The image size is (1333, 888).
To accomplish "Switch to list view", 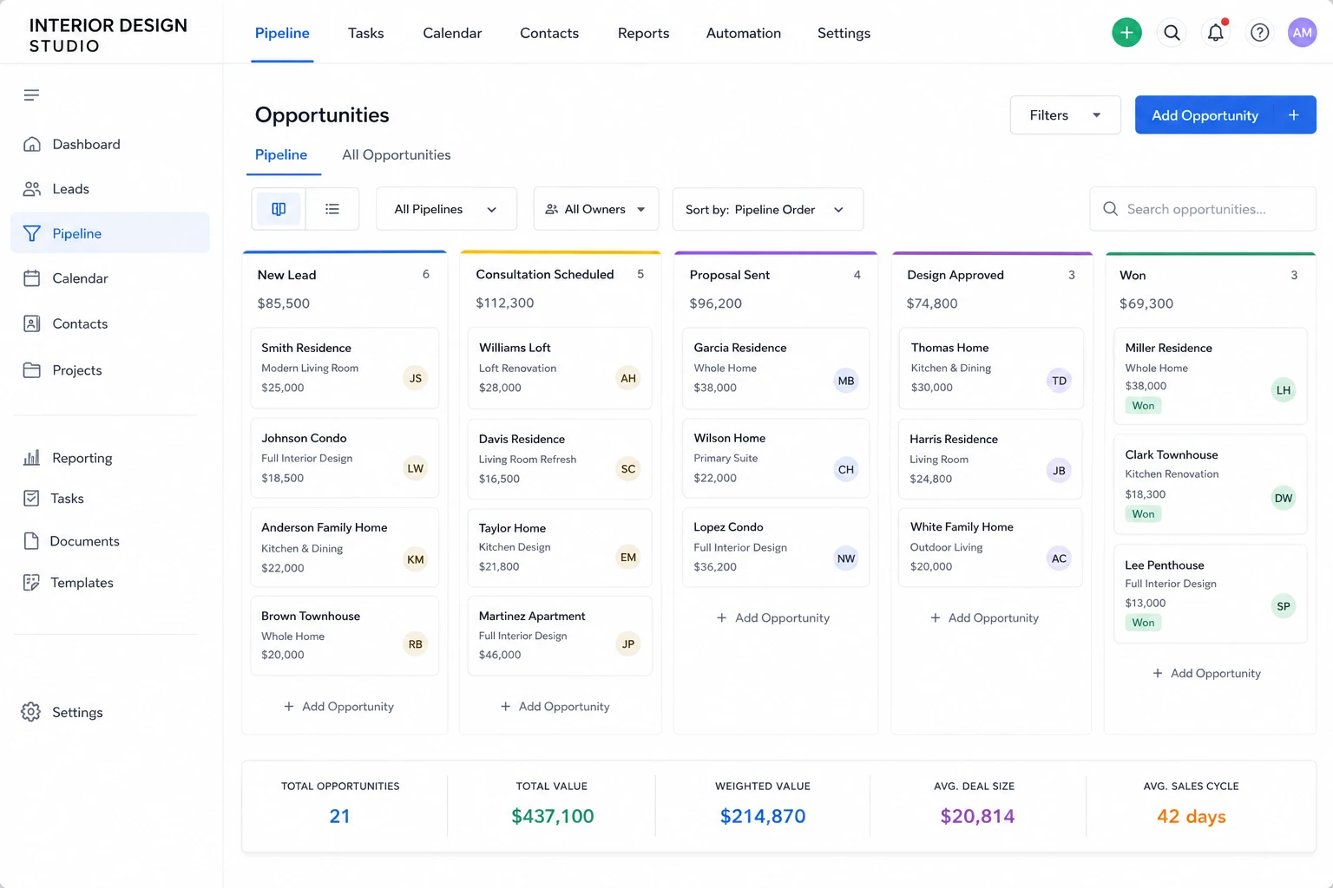I will tap(332, 209).
